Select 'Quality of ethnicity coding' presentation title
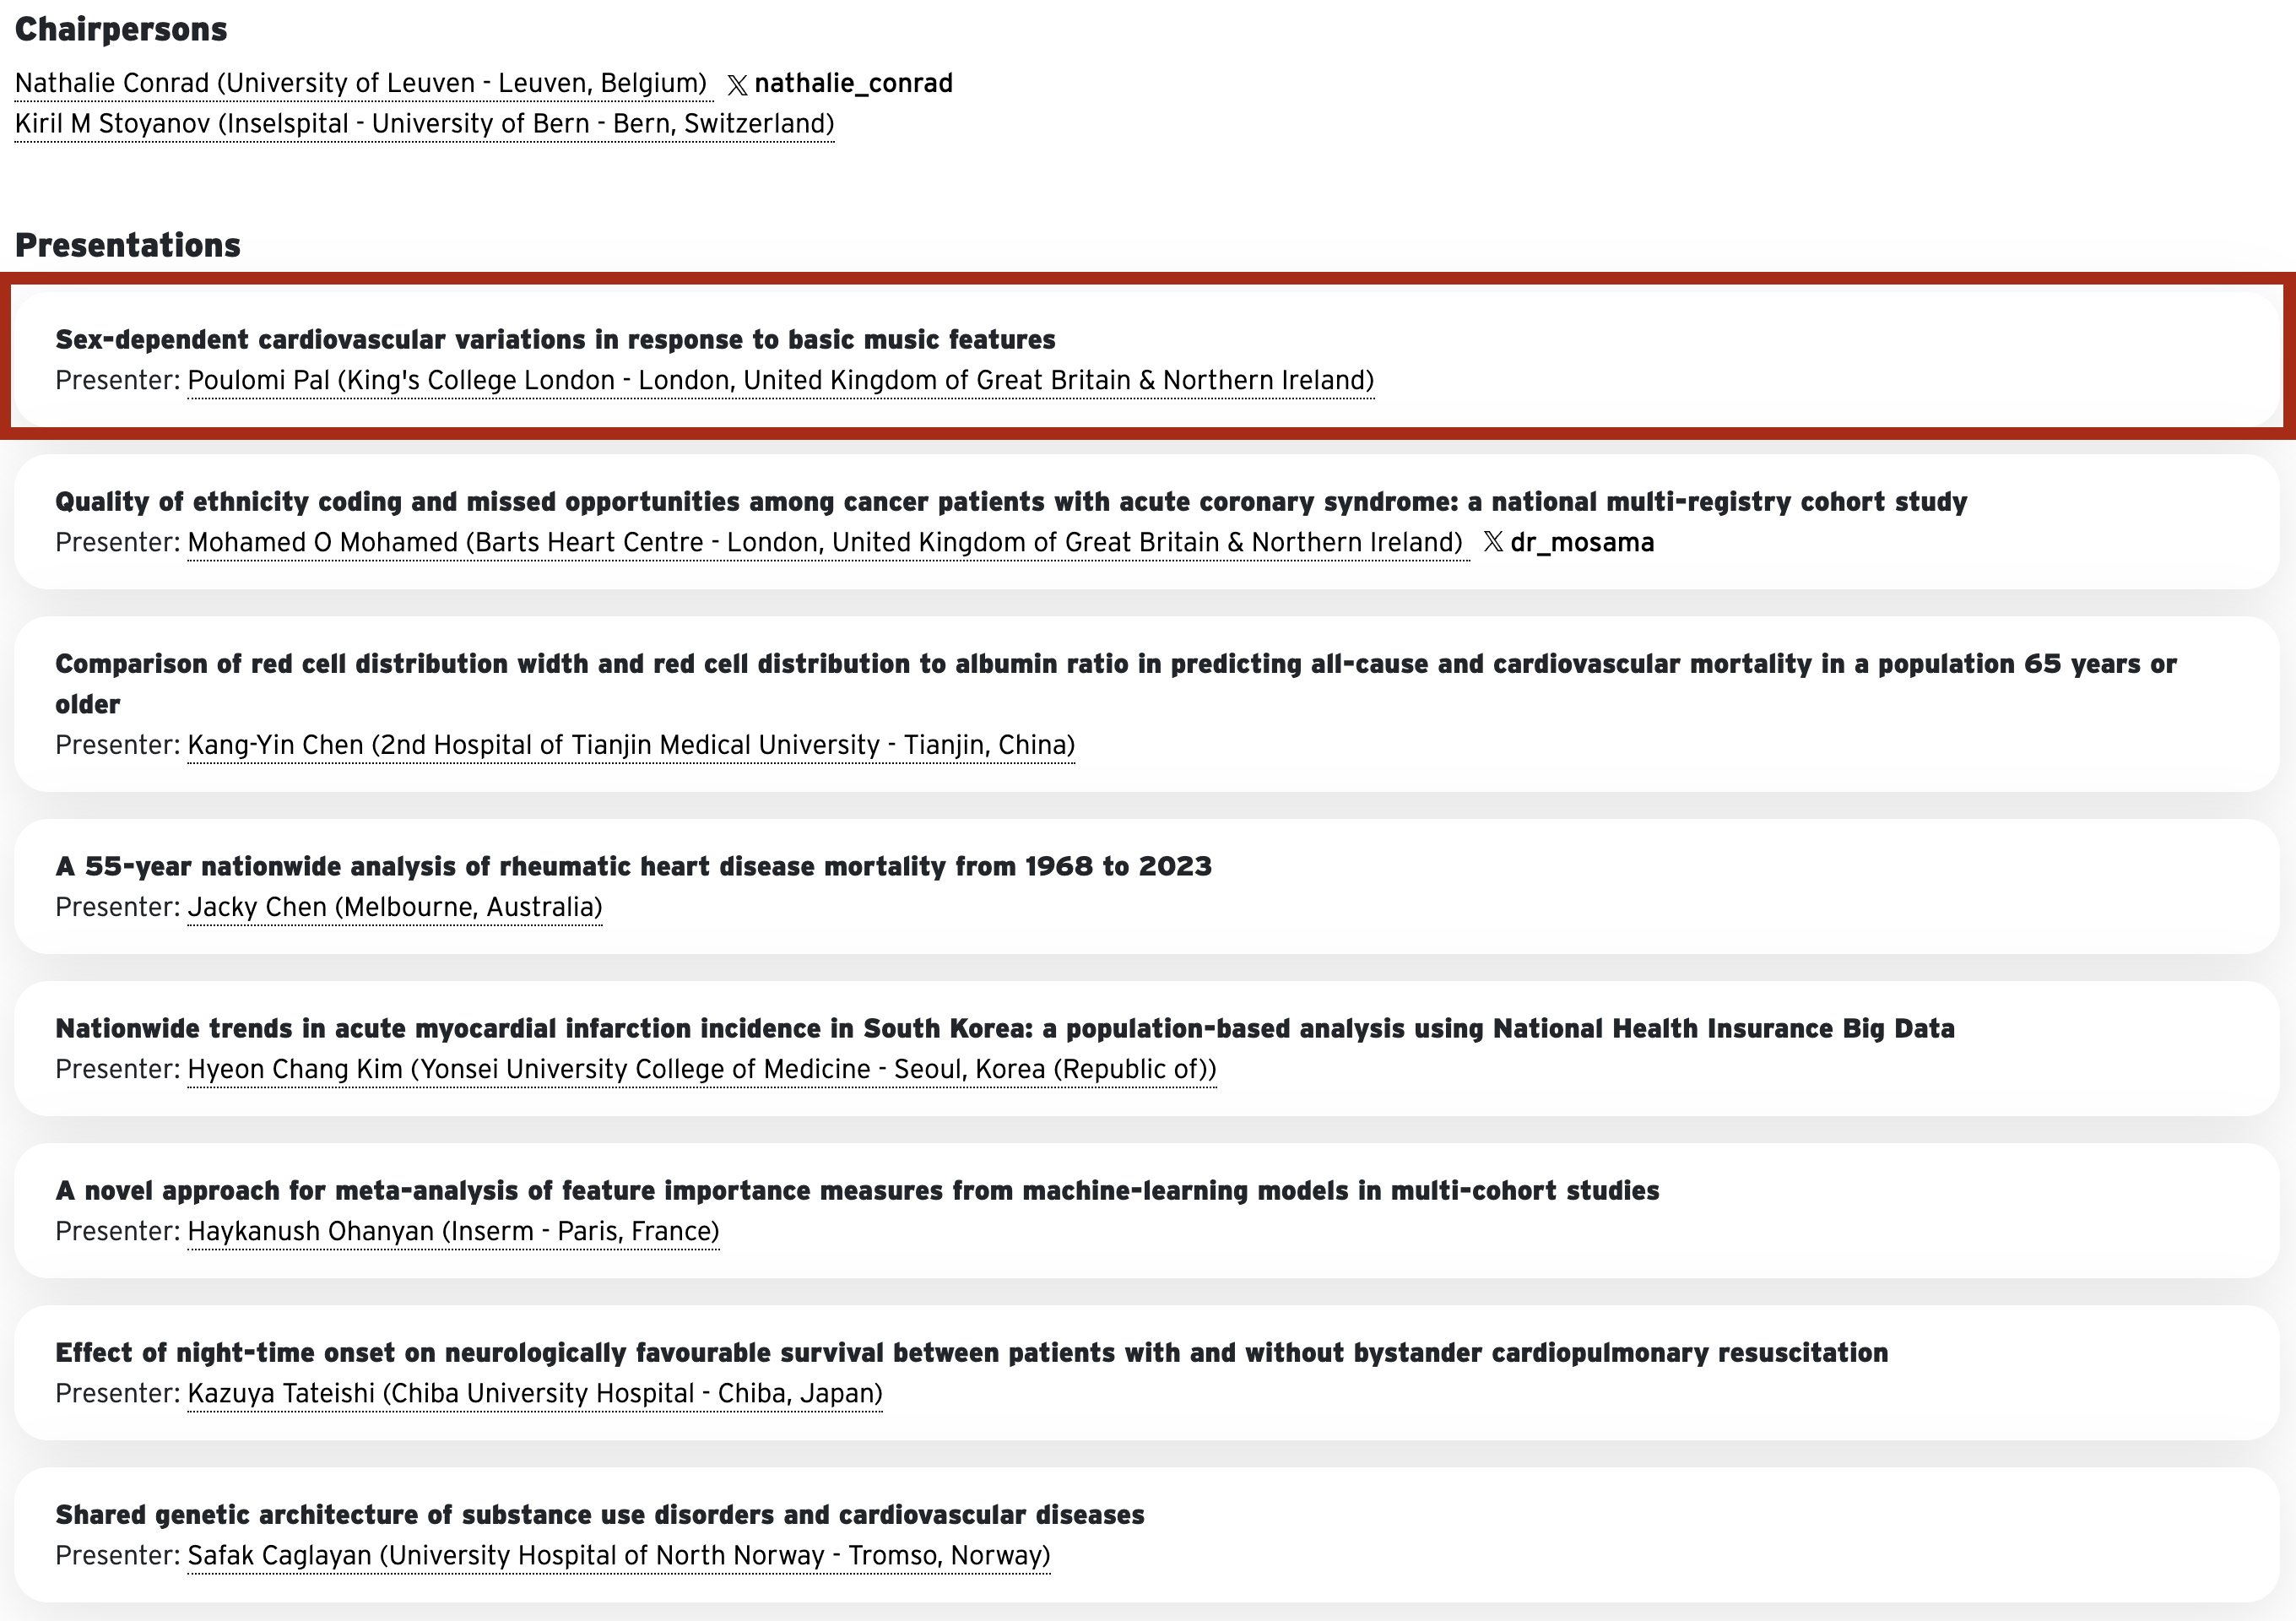2296x1621 pixels. (1011, 502)
